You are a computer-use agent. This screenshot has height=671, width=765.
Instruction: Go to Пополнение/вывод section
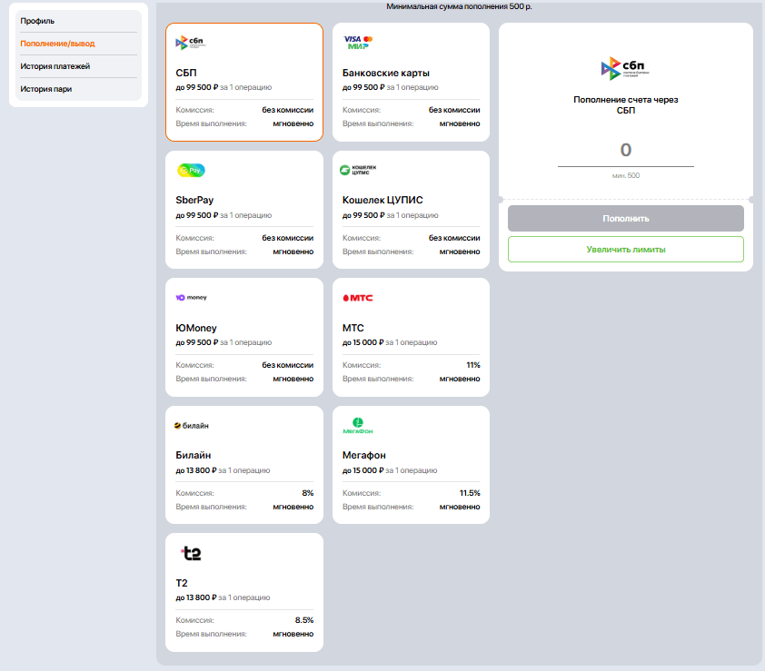57,44
